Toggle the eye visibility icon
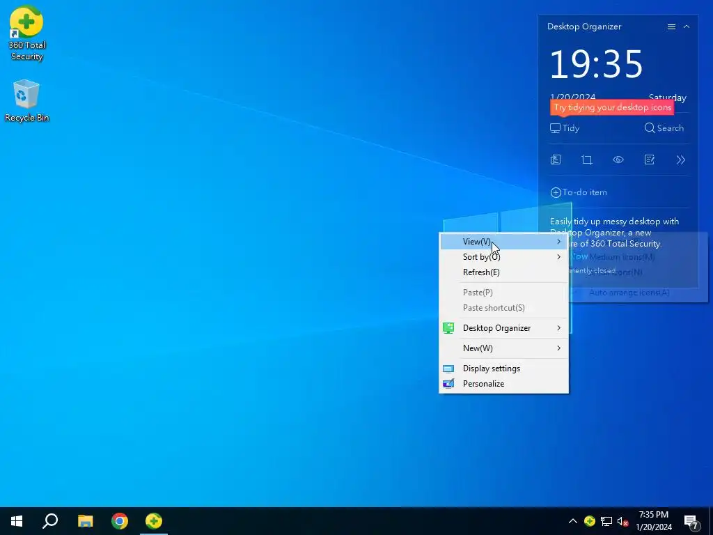This screenshot has width=713, height=535. [618, 160]
